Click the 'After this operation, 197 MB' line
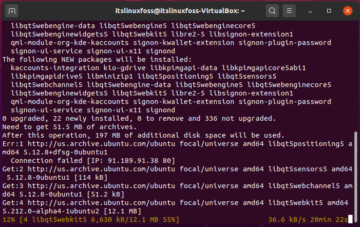The width and height of the screenshot is (360, 227). pyautogui.click(x=143, y=135)
